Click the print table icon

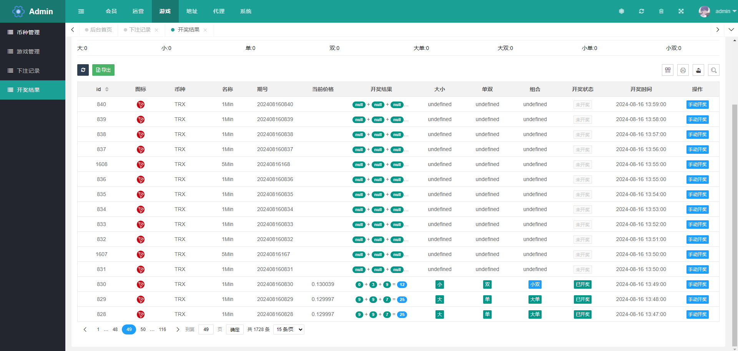point(683,70)
